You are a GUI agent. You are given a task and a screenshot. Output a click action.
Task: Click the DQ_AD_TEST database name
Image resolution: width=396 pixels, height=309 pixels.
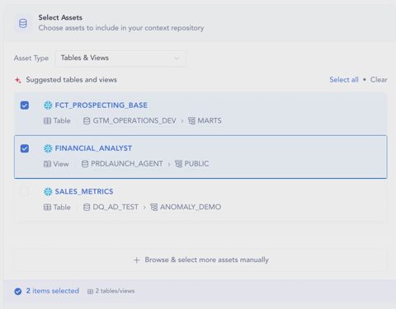(x=115, y=207)
